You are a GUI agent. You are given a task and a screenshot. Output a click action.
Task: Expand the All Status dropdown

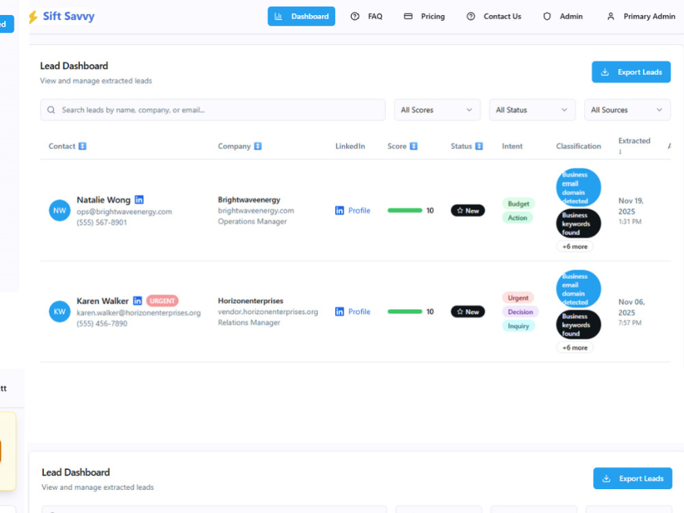[x=532, y=110]
